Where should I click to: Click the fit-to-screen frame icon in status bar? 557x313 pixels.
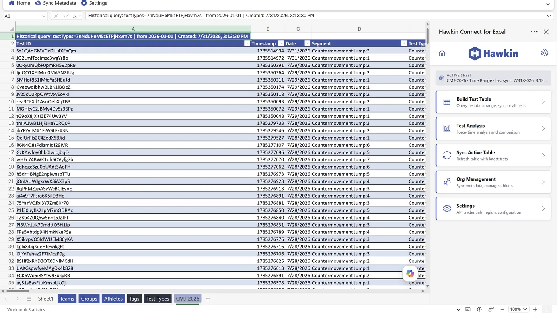pyautogui.click(x=547, y=309)
